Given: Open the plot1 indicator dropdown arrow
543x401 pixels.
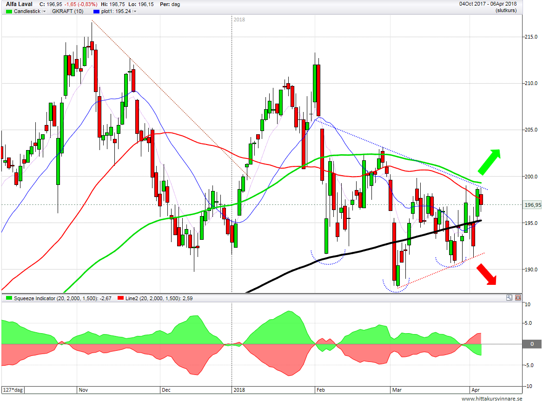Looking at the screenshot, I should pyautogui.click(x=134, y=12).
